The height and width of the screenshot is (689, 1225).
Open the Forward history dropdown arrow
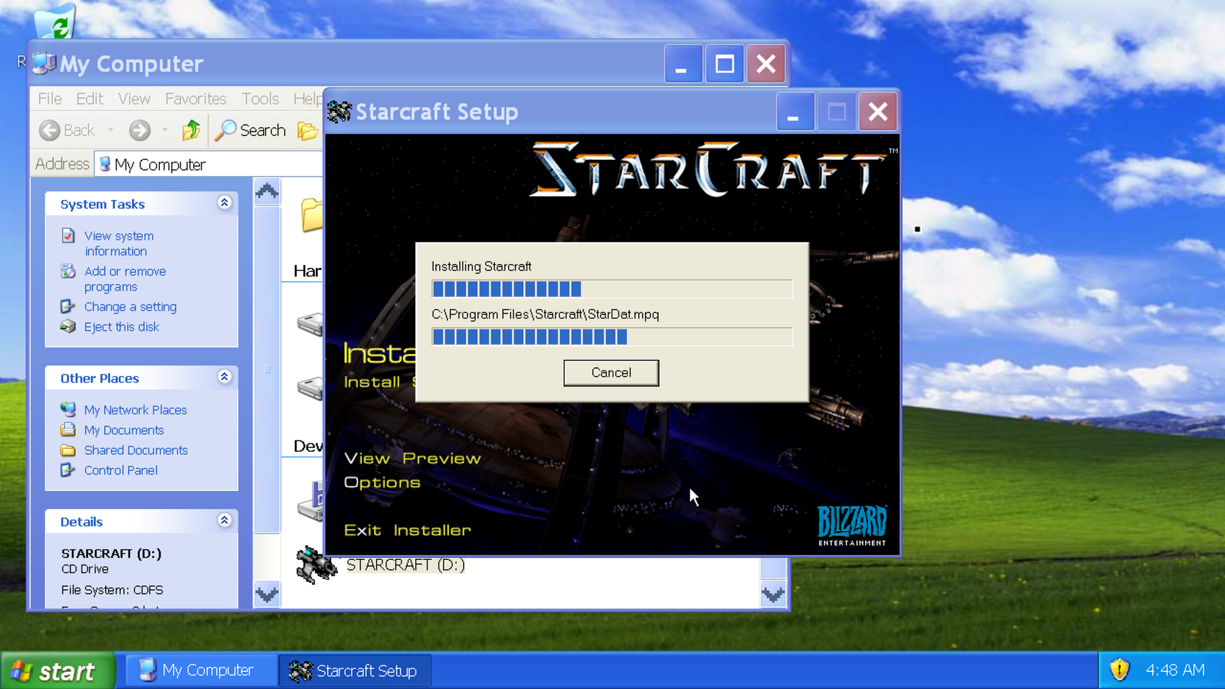165,130
